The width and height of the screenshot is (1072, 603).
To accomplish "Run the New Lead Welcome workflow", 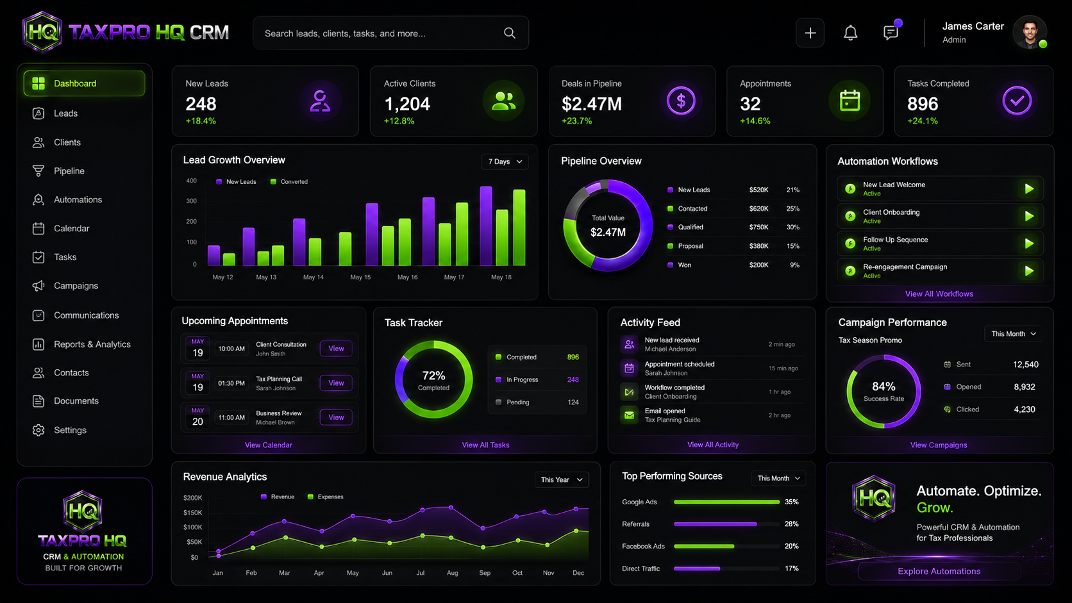I will click(x=1029, y=189).
